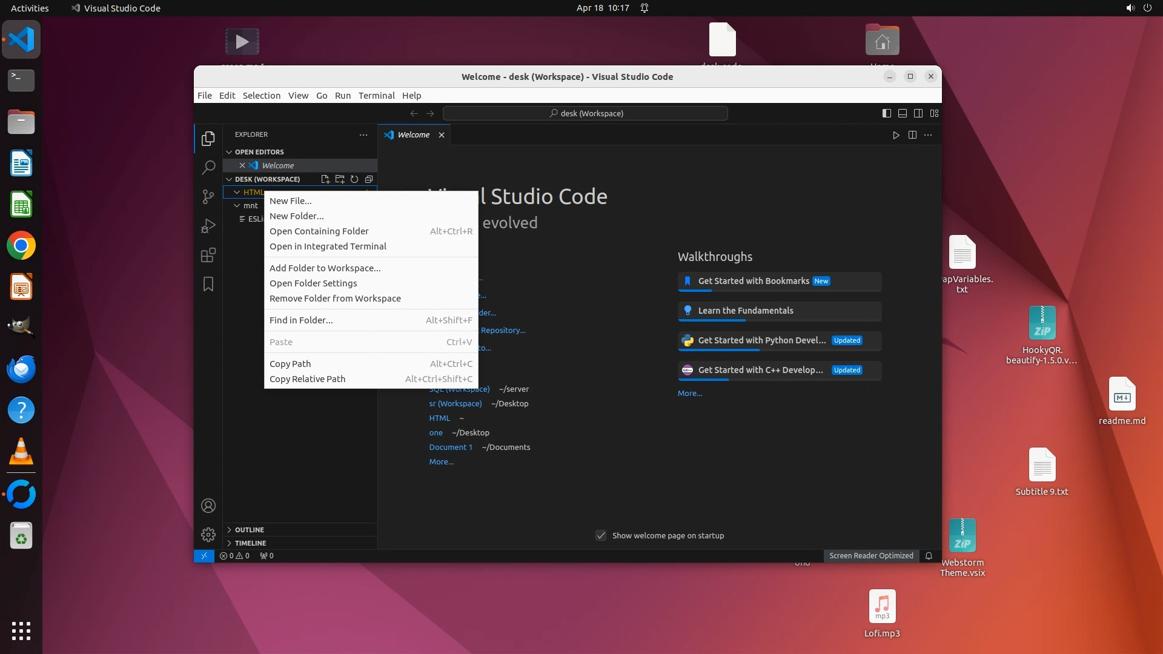This screenshot has height=654, width=1163.
Task: Open the Manage gear icon
Action: (x=208, y=534)
